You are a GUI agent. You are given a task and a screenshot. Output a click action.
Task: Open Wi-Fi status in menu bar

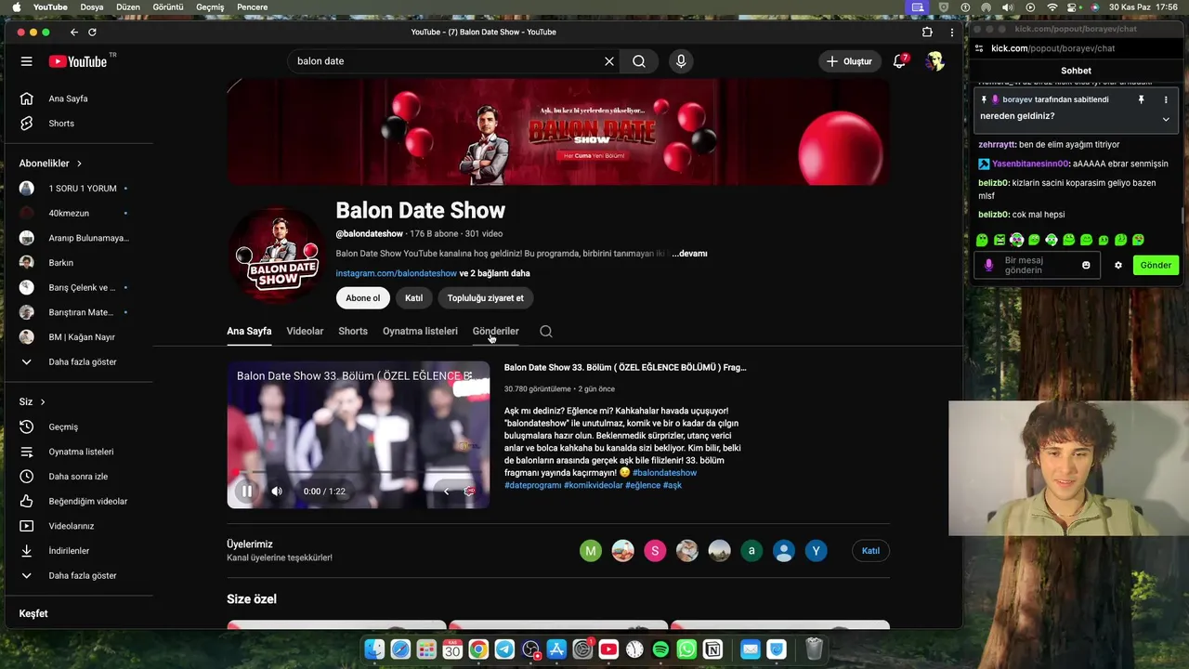pyautogui.click(x=1052, y=7)
